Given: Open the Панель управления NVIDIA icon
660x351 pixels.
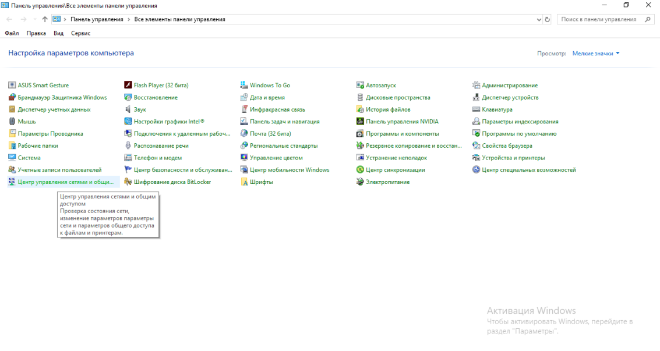Looking at the screenshot, I should 360,122.
